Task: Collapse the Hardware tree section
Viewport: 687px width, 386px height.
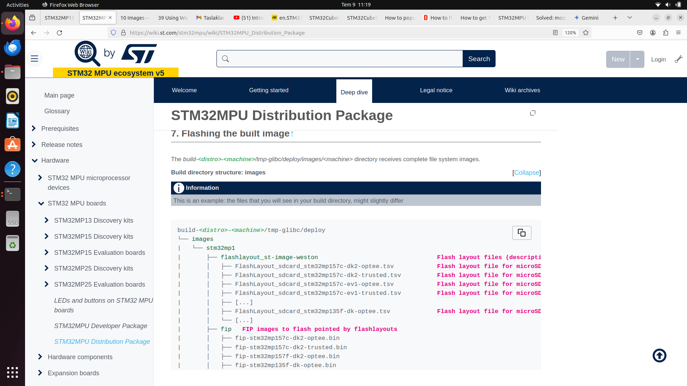Action: [35, 160]
